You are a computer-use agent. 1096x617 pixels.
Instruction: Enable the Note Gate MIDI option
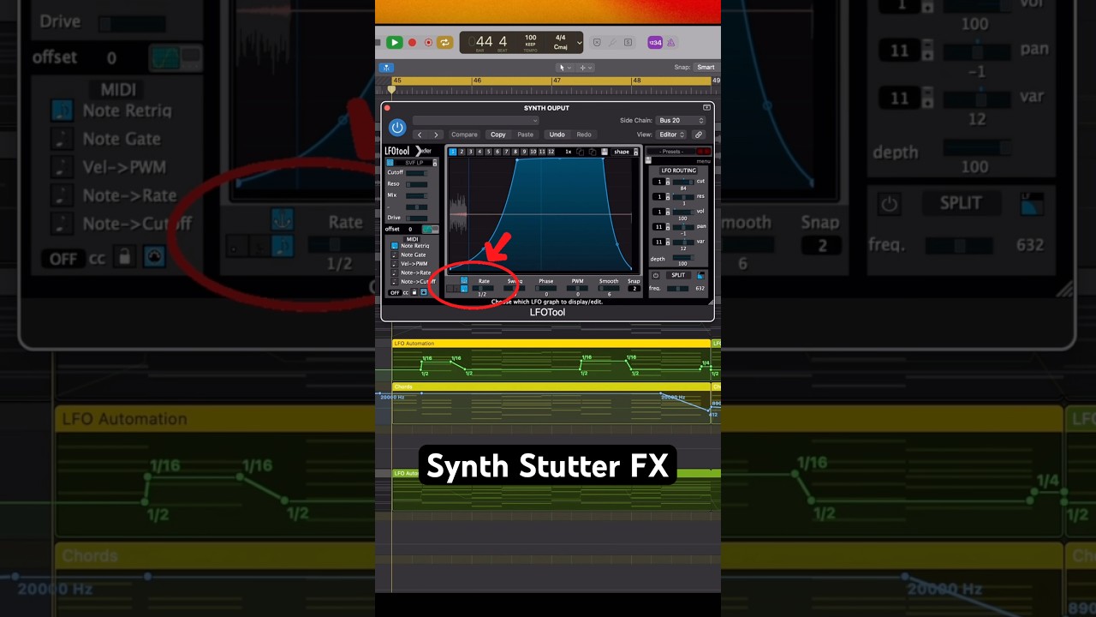(395, 255)
